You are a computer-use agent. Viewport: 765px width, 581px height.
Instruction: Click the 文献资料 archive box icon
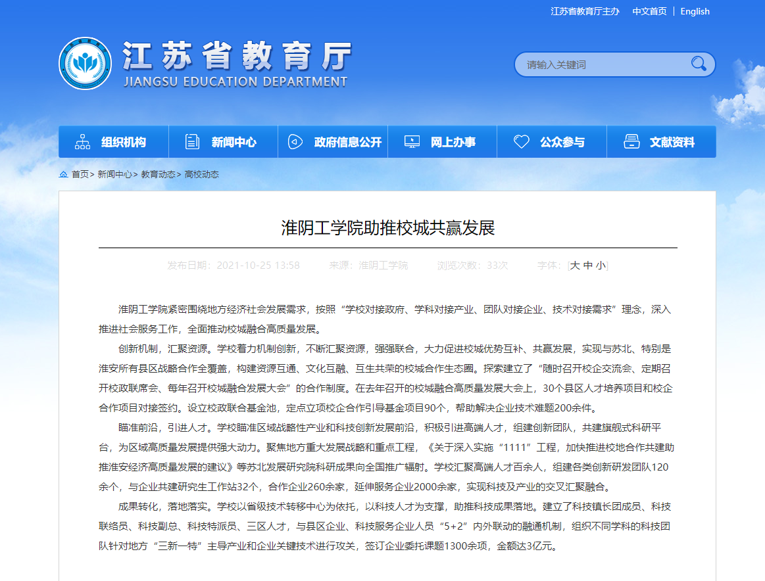pyautogui.click(x=631, y=142)
